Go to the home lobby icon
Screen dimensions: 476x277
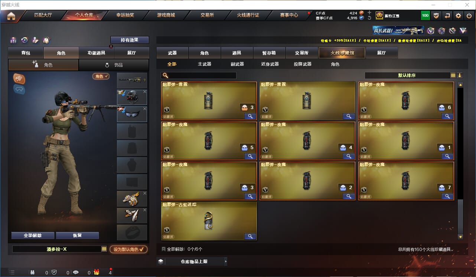click(x=11, y=16)
